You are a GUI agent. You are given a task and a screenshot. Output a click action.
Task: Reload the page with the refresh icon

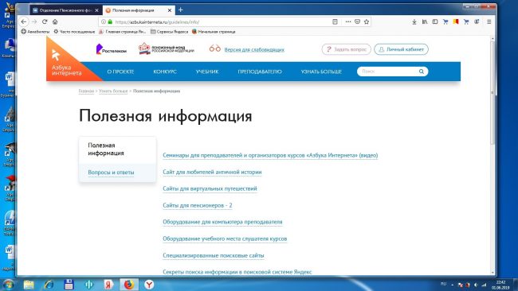pyautogui.click(x=45, y=21)
